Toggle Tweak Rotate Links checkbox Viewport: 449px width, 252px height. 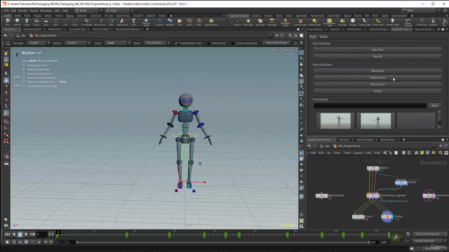(176, 43)
